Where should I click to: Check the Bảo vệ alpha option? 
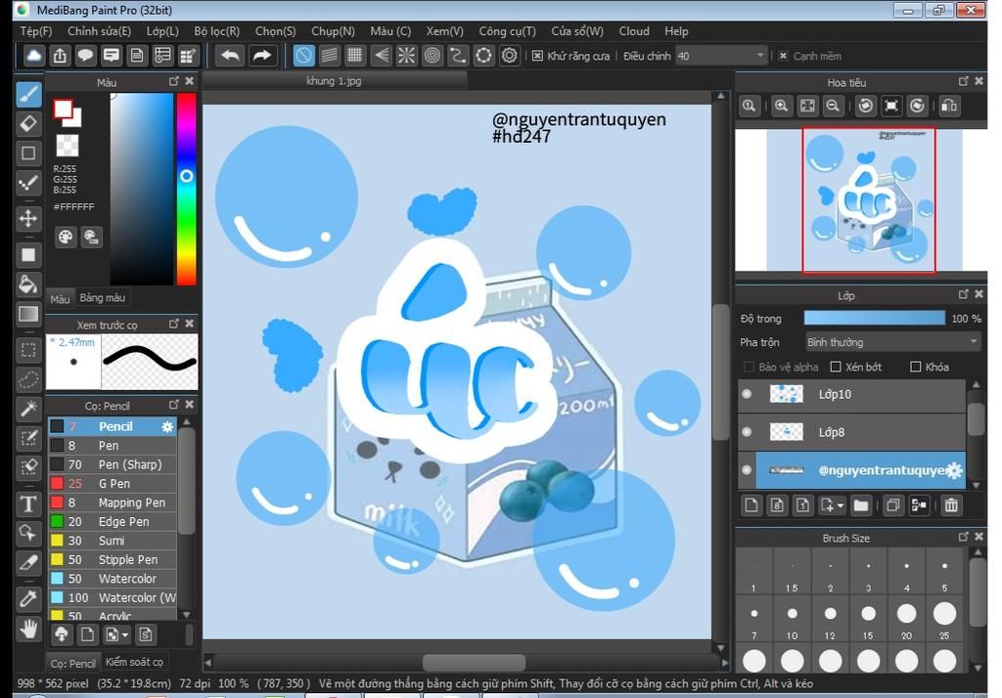pyautogui.click(x=749, y=367)
